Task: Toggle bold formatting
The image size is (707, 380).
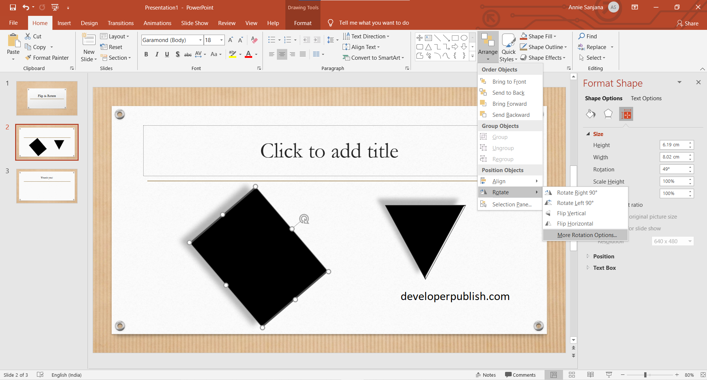Action: point(146,54)
